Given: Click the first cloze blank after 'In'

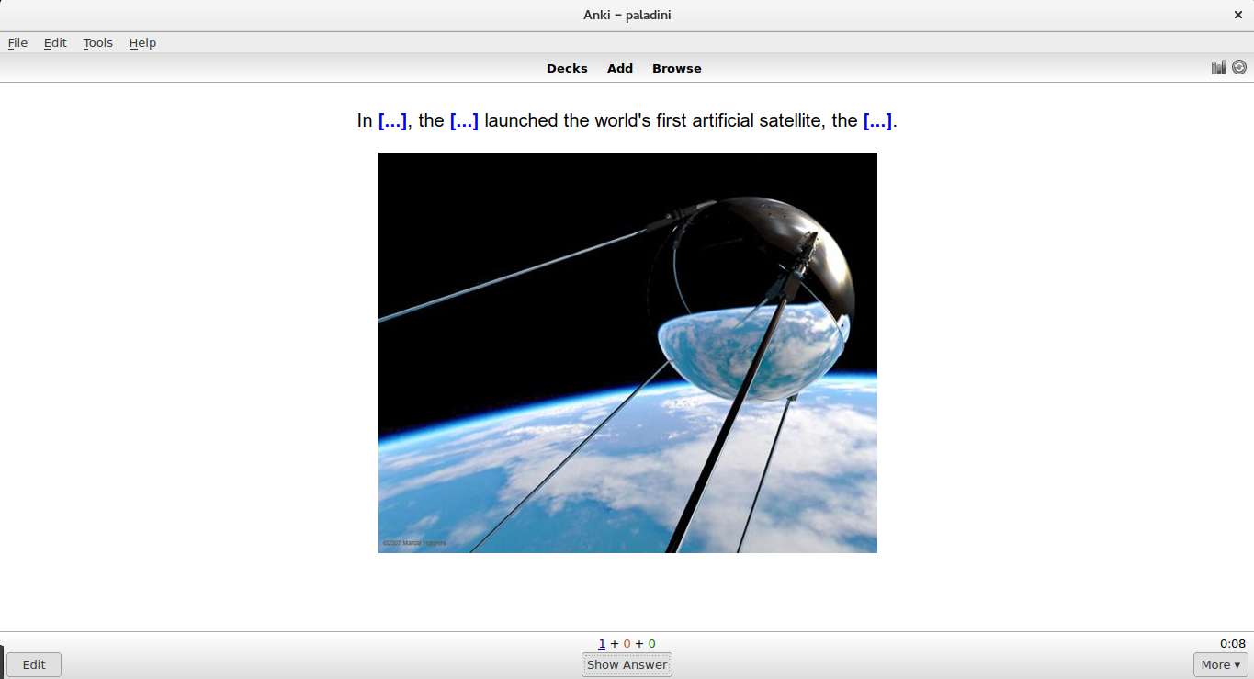Looking at the screenshot, I should coord(392,120).
